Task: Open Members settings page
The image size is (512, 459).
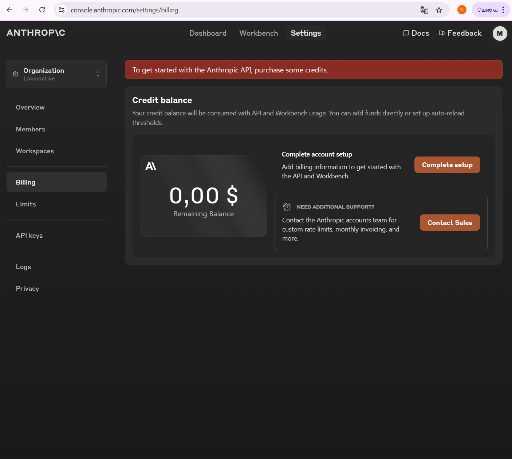Action: [31, 129]
